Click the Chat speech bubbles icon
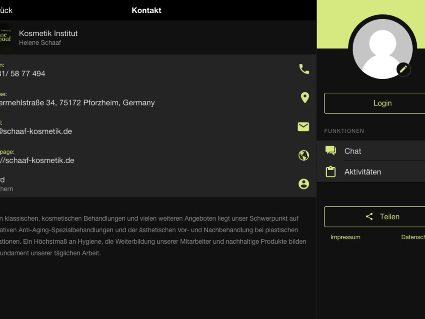The width and height of the screenshot is (425, 319). coord(331,151)
